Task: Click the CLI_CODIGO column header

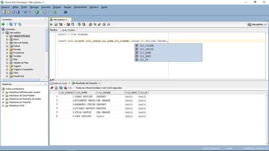Action: point(66,93)
